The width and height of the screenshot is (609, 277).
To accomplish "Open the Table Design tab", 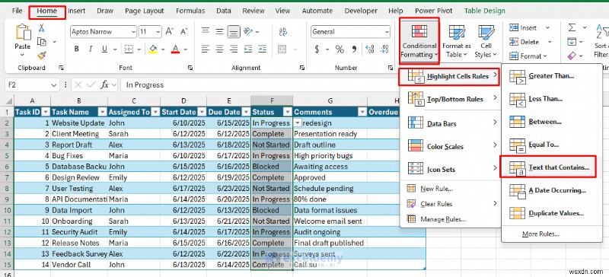I will click(x=485, y=11).
